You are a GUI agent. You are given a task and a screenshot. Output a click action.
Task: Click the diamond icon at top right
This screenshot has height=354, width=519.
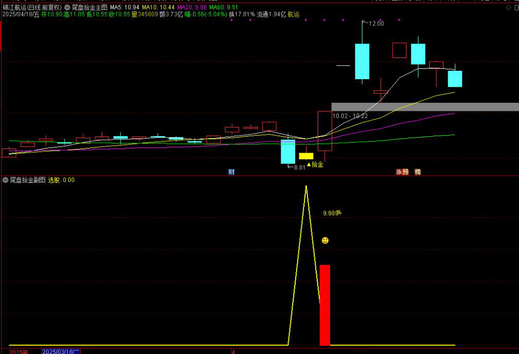(x=508, y=8)
